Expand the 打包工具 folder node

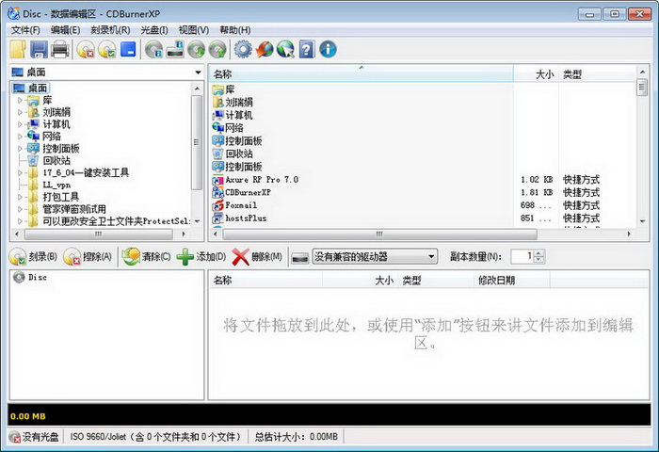coord(20,197)
